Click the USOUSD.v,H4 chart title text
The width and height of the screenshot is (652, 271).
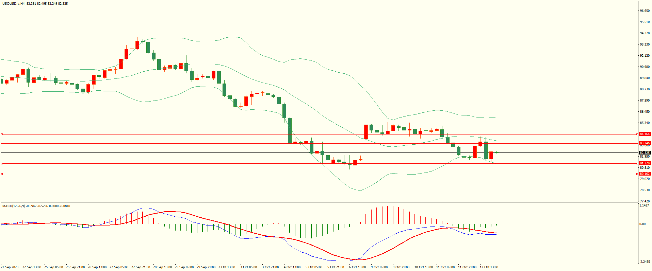click(x=13, y=4)
